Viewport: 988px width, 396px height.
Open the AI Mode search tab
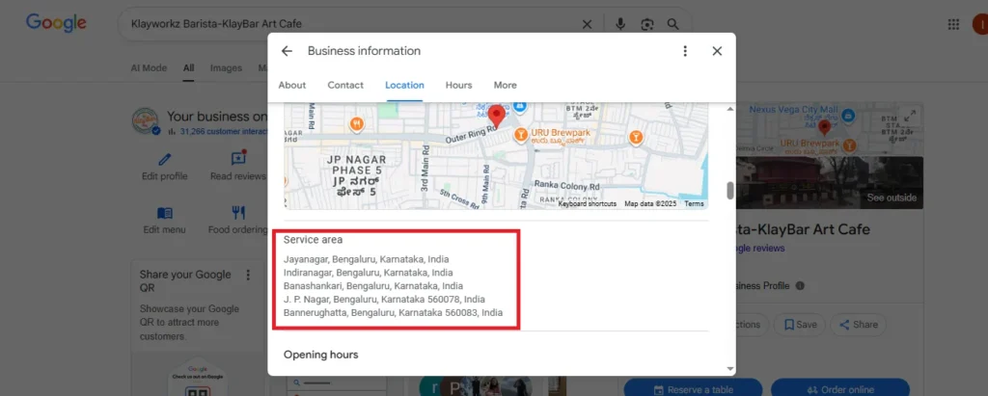tap(149, 68)
